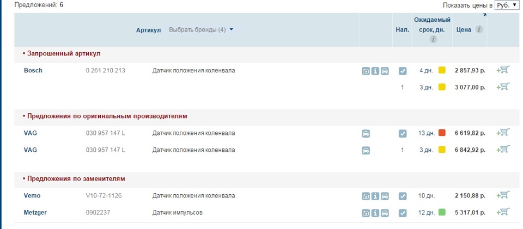Click the info icon next to Цена header

pos(479,29)
